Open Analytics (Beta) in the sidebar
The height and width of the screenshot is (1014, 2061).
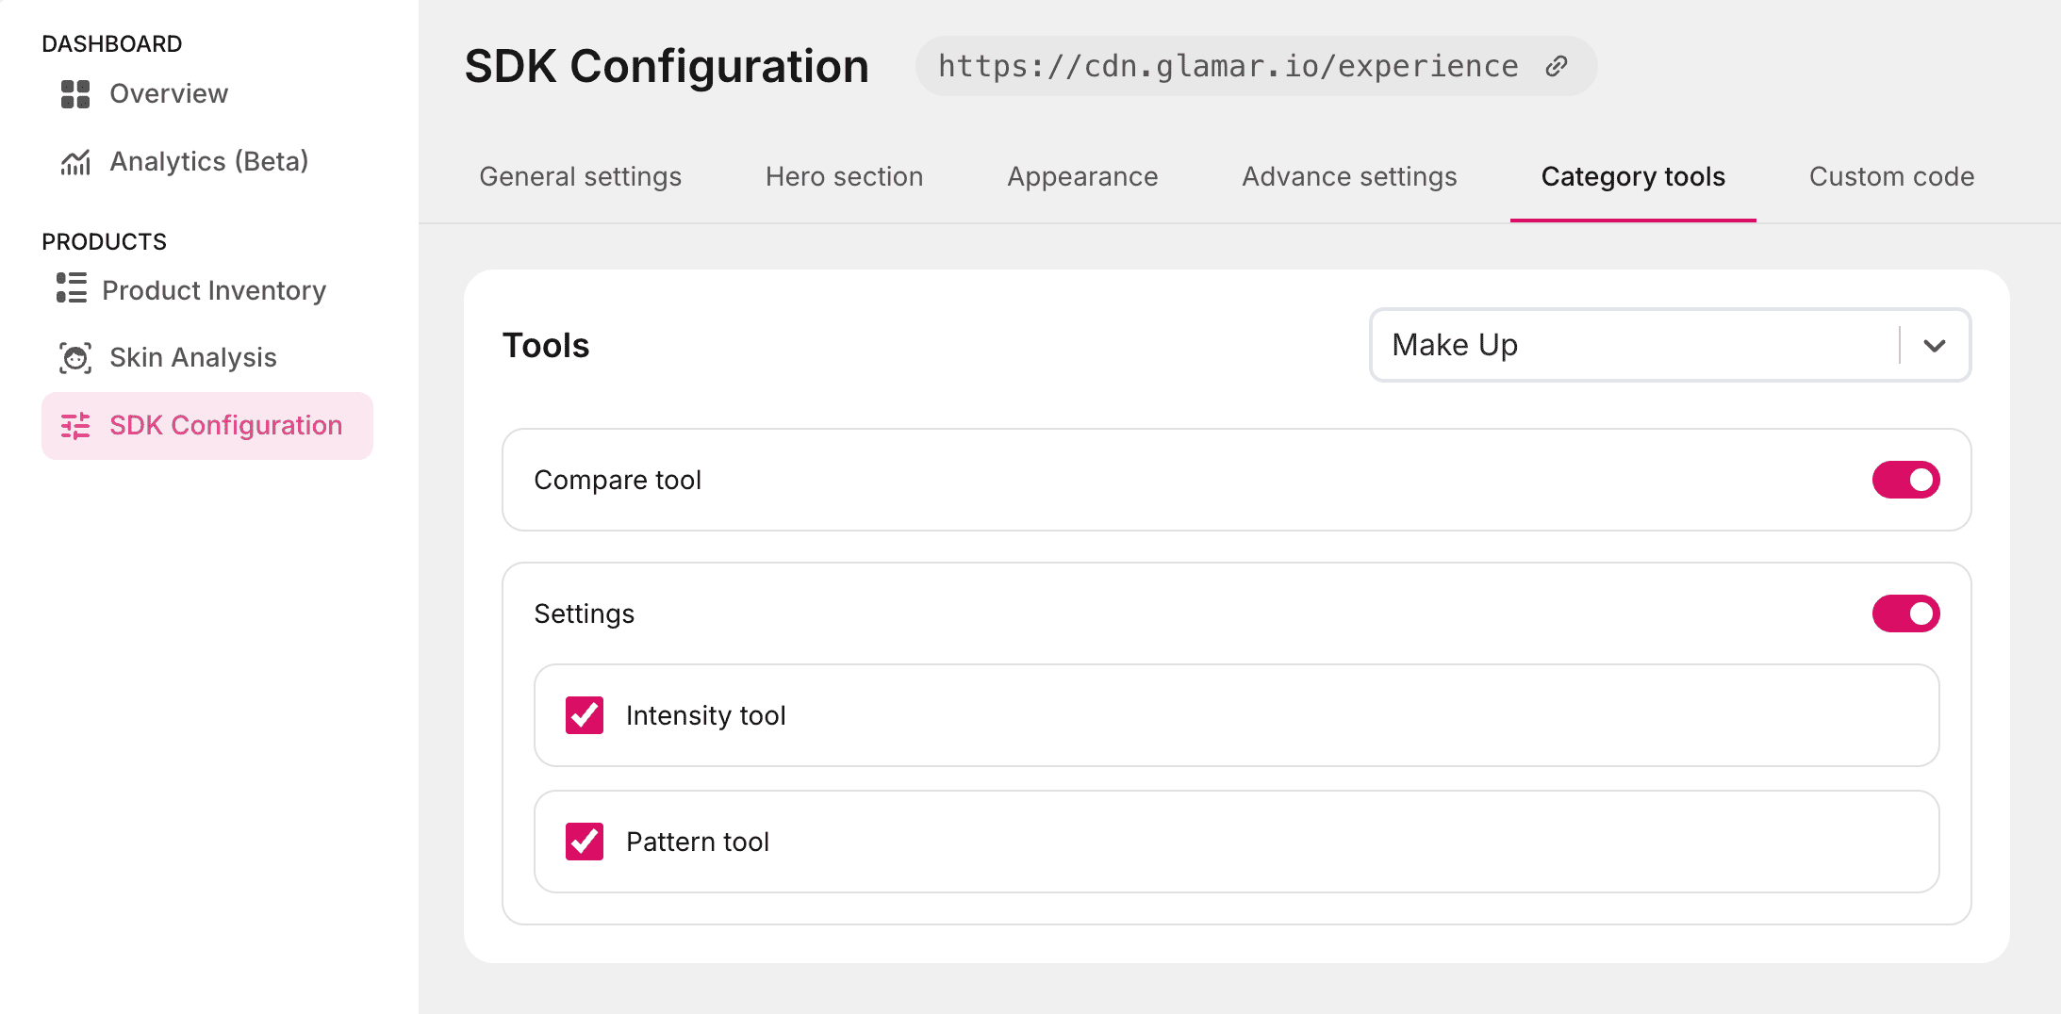(x=209, y=162)
